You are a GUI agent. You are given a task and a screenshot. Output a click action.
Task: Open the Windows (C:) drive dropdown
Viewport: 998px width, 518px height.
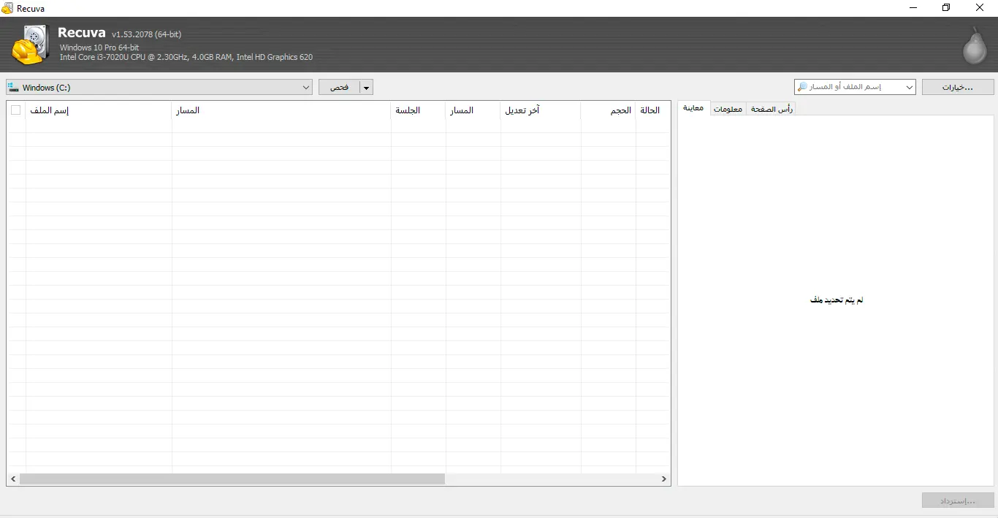point(306,88)
